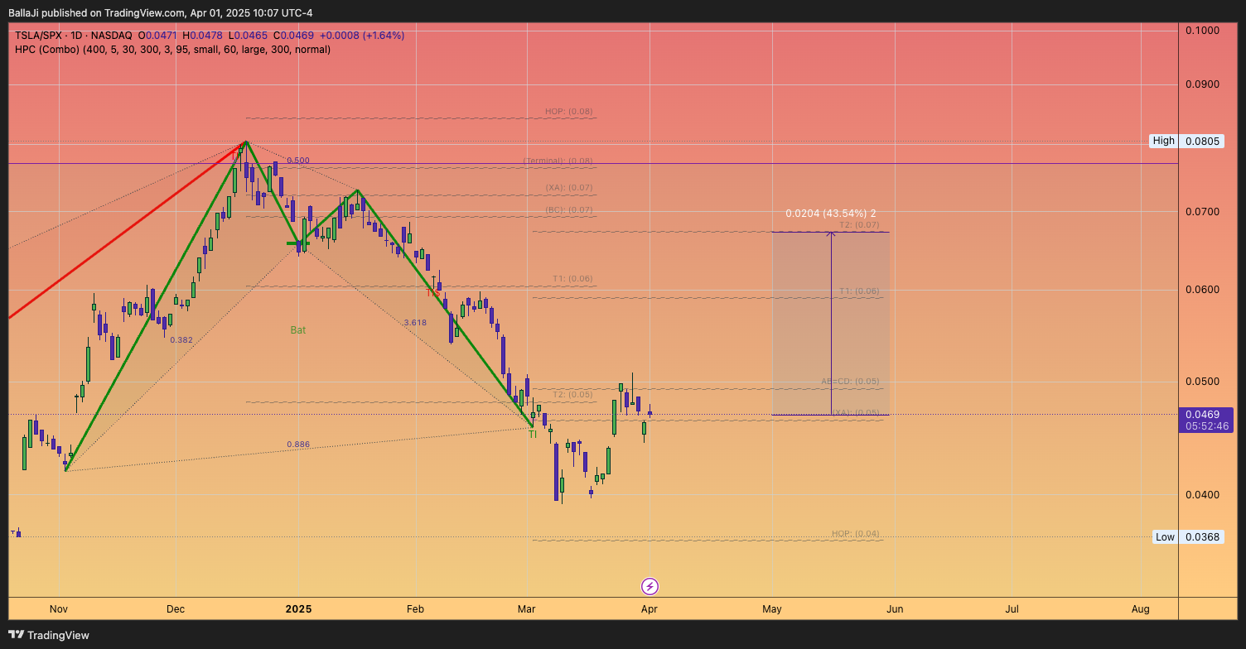Click the 0.0900 price axis label

[x=1202, y=84]
